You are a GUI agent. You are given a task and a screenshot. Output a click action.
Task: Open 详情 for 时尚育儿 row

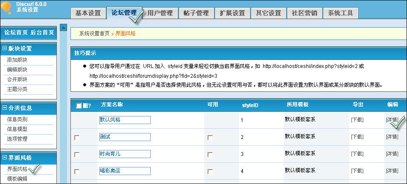[392, 153]
